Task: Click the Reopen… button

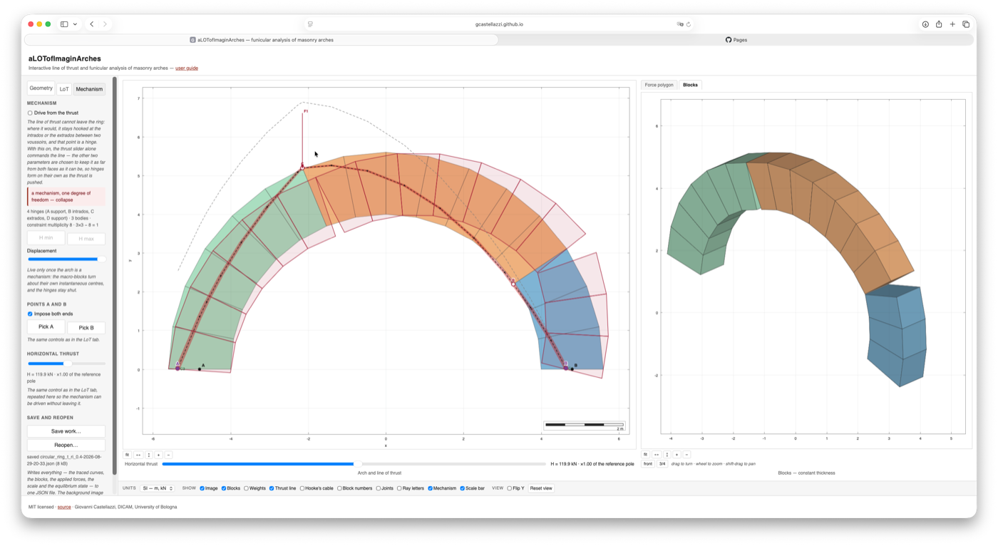Action: tap(66, 445)
